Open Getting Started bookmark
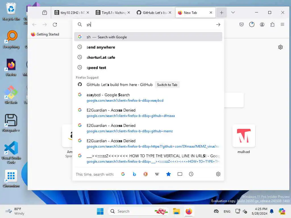The width and height of the screenshot is (291, 218). click(x=45, y=34)
